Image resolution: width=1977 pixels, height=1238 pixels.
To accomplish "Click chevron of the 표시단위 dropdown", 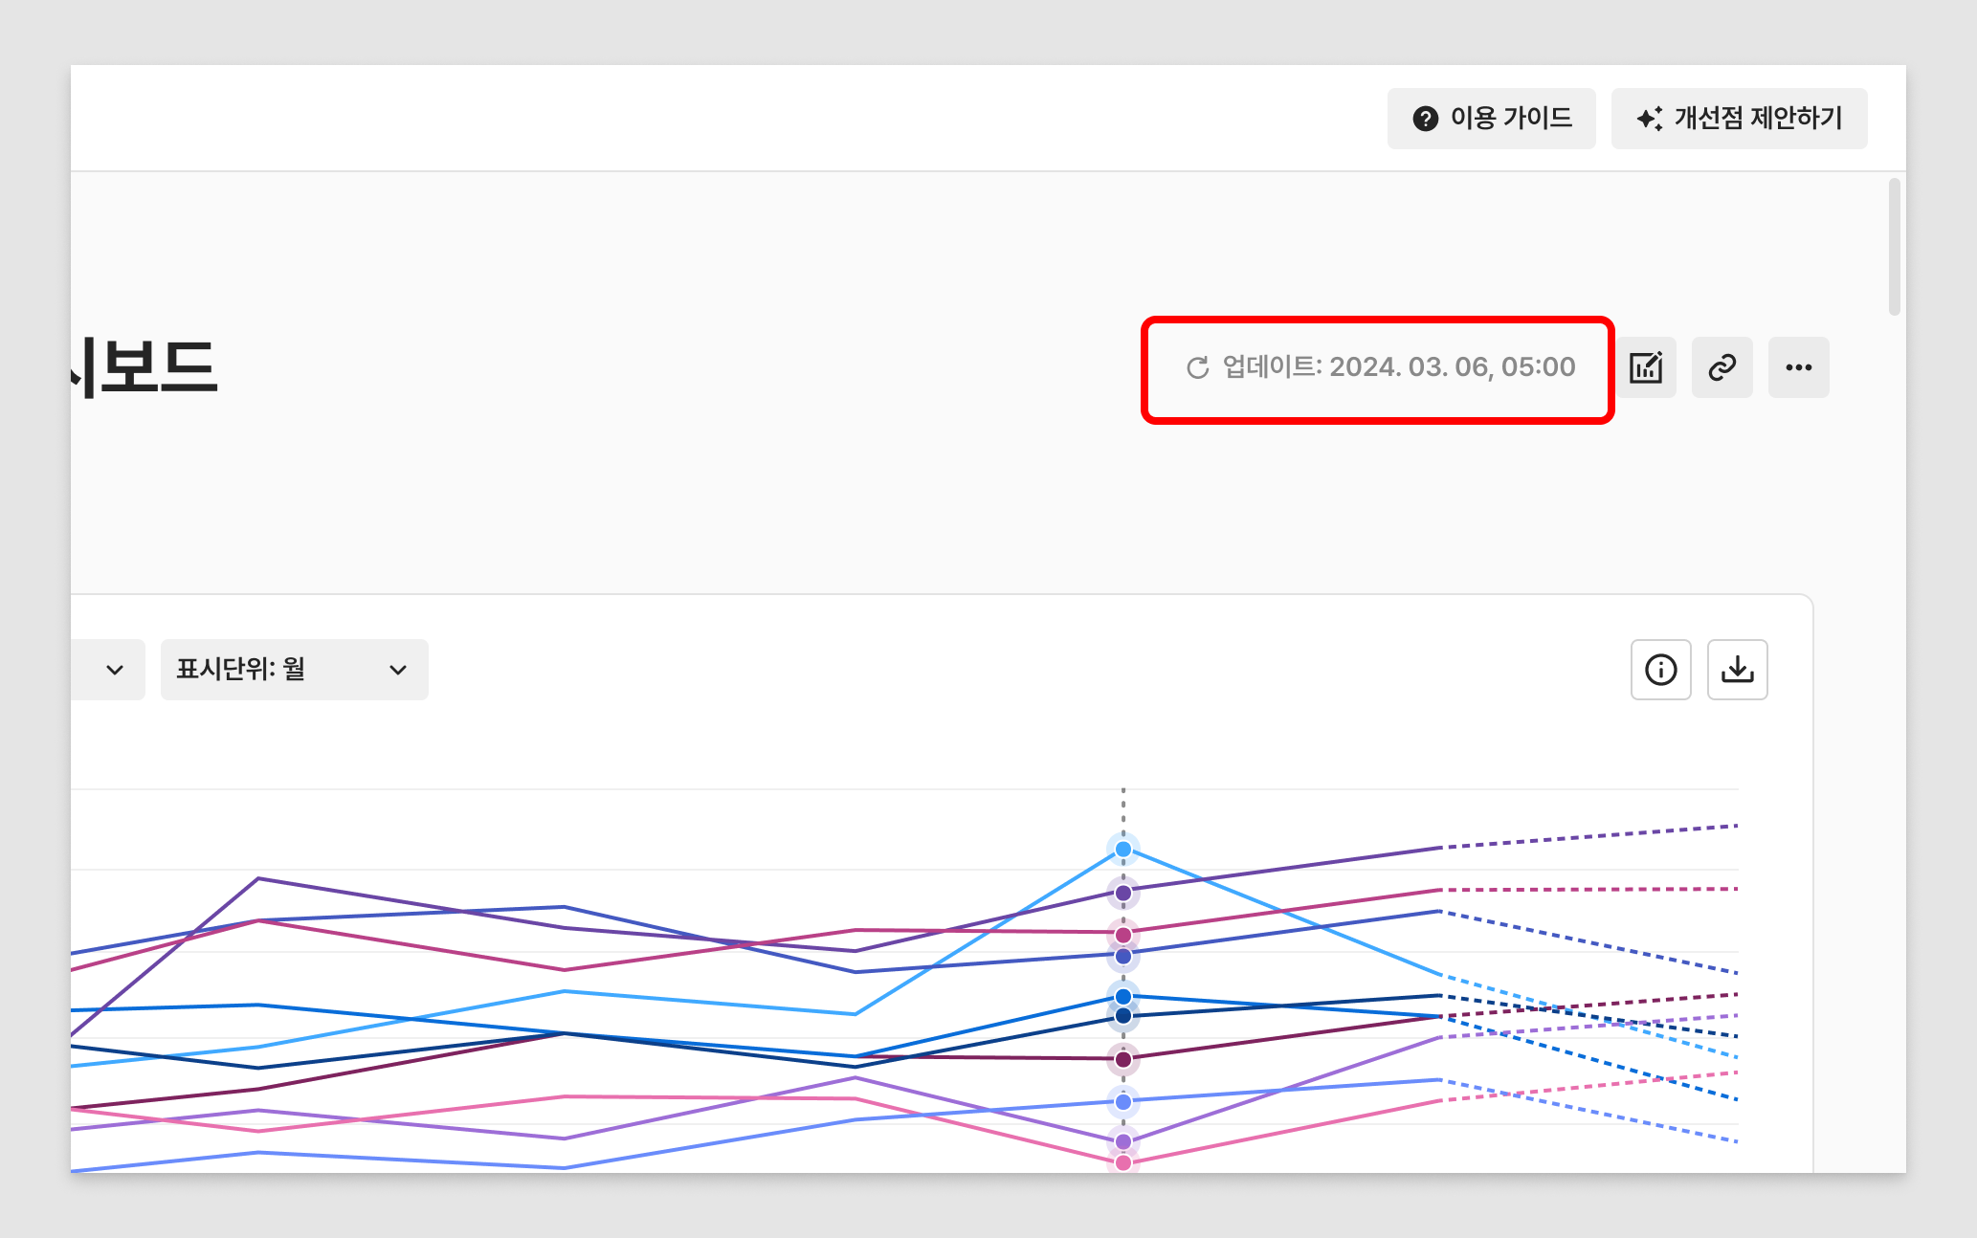I will coord(398,670).
